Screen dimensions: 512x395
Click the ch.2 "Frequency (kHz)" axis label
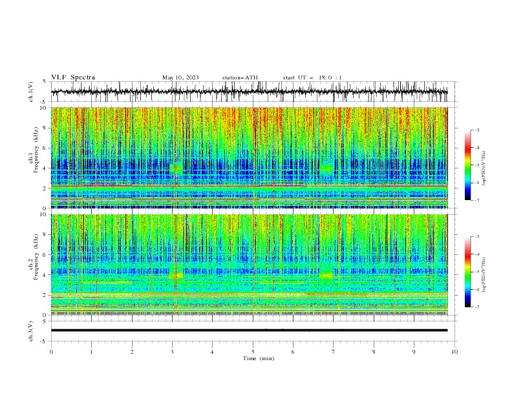click(36, 257)
